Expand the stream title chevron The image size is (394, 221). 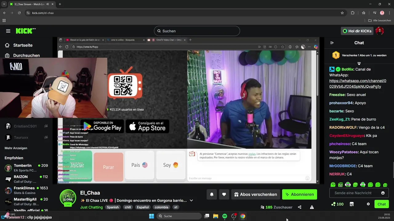191,200
